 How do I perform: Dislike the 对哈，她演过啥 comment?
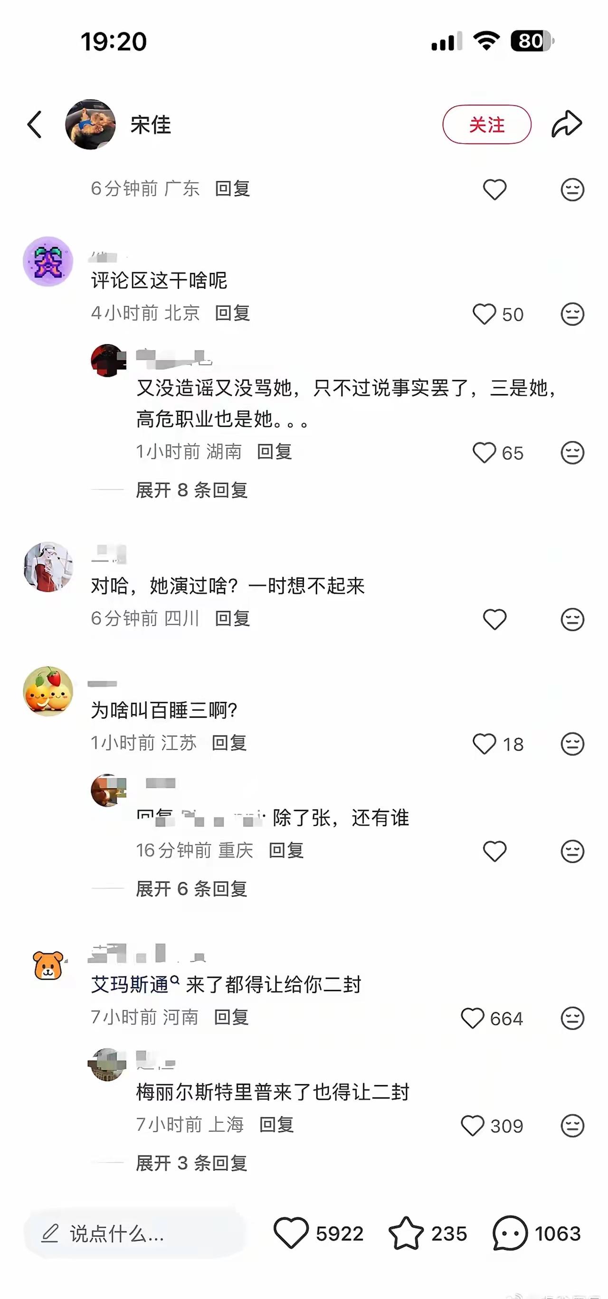(x=572, y=619)
